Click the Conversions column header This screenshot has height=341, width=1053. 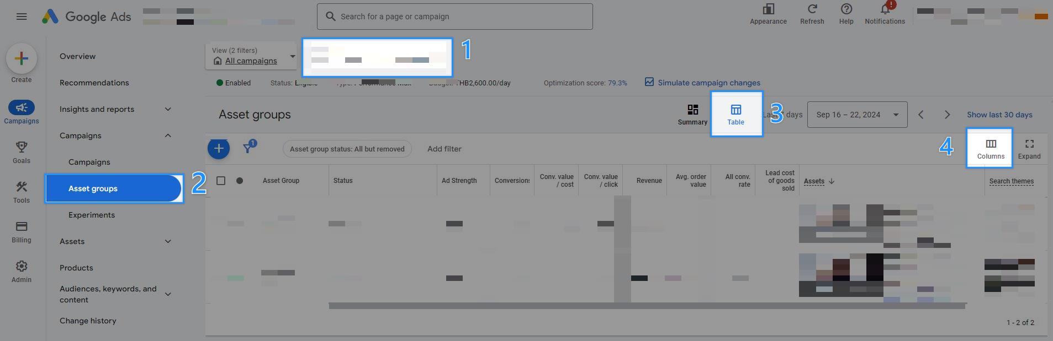click(512, 181)
